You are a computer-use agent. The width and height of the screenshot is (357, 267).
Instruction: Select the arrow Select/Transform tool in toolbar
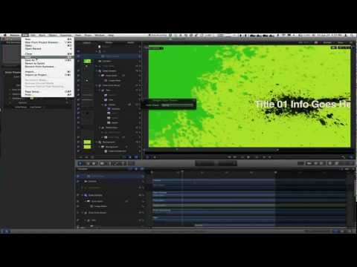coord(80,163)
